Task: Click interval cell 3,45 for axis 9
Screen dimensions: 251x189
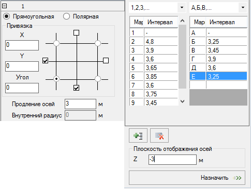Action: 161,102
